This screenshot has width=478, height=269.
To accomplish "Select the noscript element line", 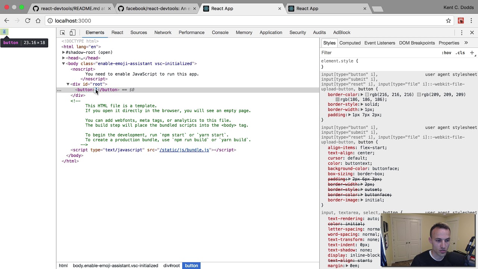I will [83, 69].
